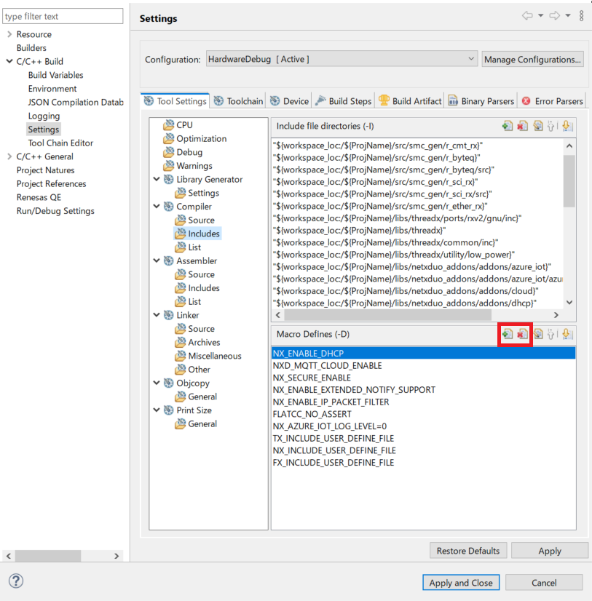Click the type filter text field
Image resolution: width=592 pixels, height=601 pixels.
[63, 16]
